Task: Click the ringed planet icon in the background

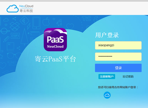Action: [x=5, y=31]
